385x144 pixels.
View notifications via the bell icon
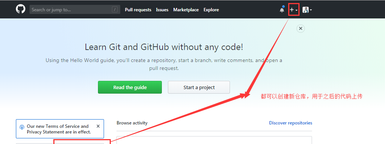(282, 10)
